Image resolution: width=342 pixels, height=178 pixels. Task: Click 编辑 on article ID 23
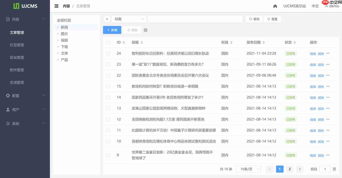[313, 64]
